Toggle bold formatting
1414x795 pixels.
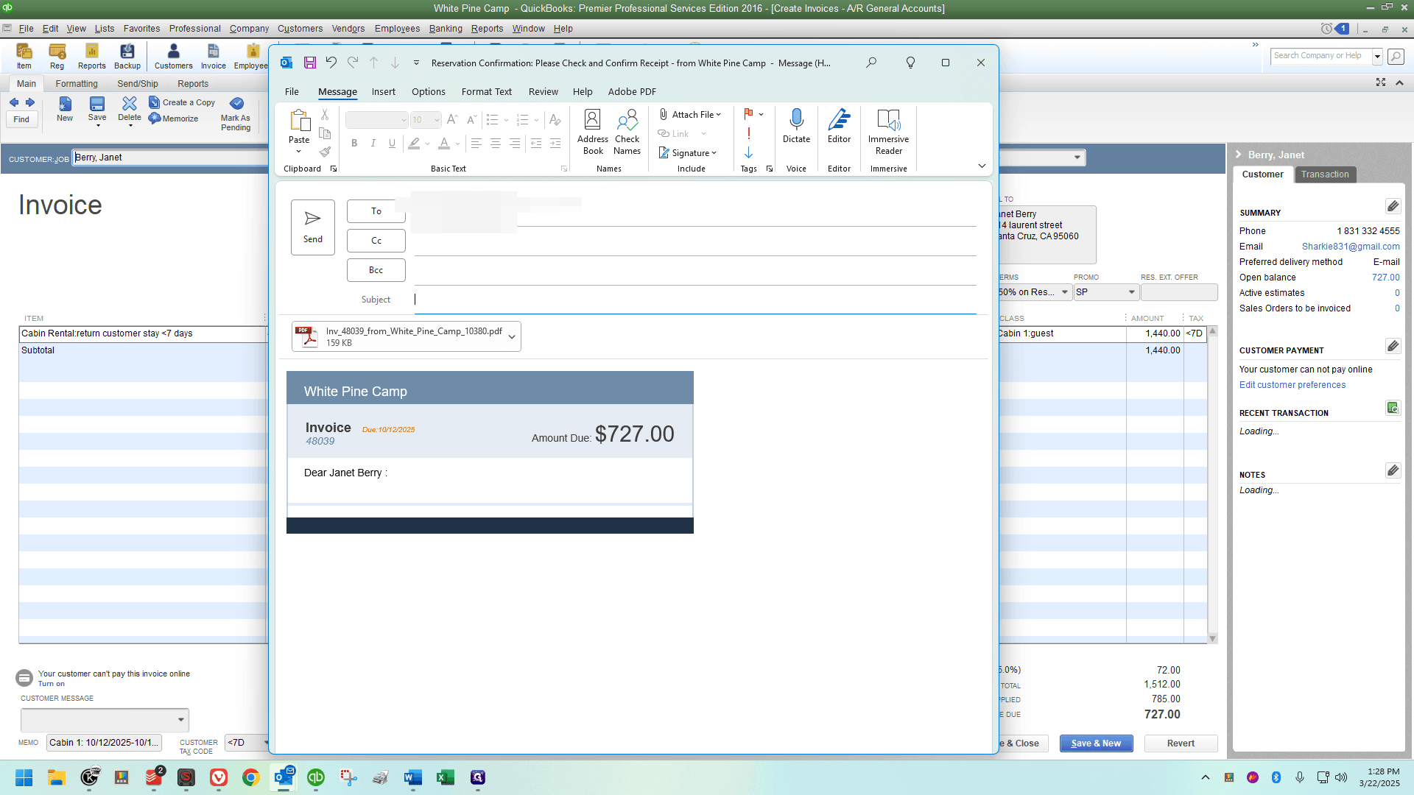(354, 143)
